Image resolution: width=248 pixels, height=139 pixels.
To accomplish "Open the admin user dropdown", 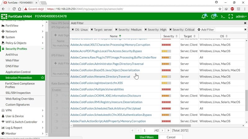I will pos(241,16).
